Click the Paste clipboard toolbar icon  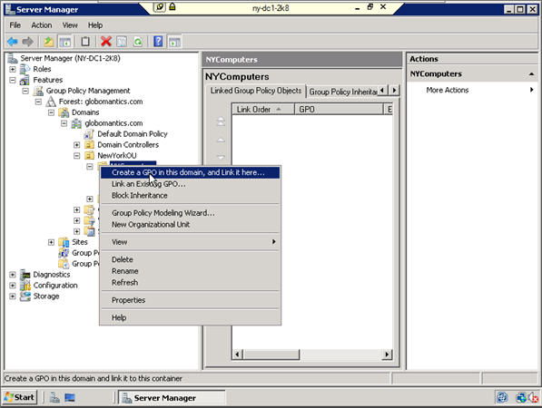[85, 42]
